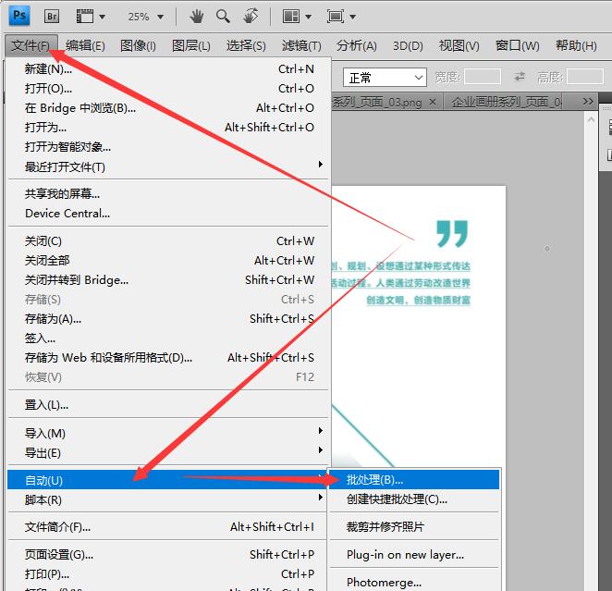Select the Hand tool icon
The width and height of the screenshot is (612, 591).
click(x=196, y=17)
